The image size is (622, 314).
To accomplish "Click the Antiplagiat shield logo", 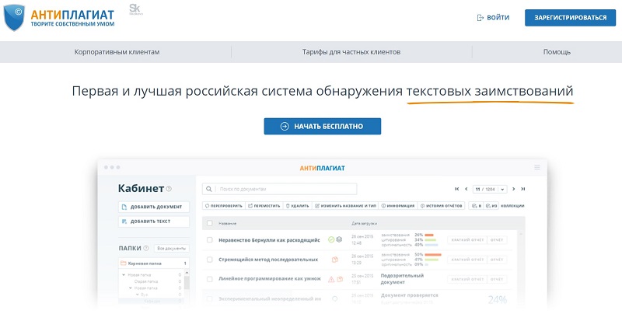I will point(14,17).
